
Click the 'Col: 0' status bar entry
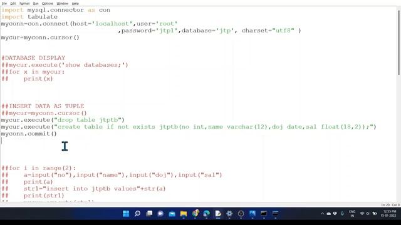click(x=395, y=205)
